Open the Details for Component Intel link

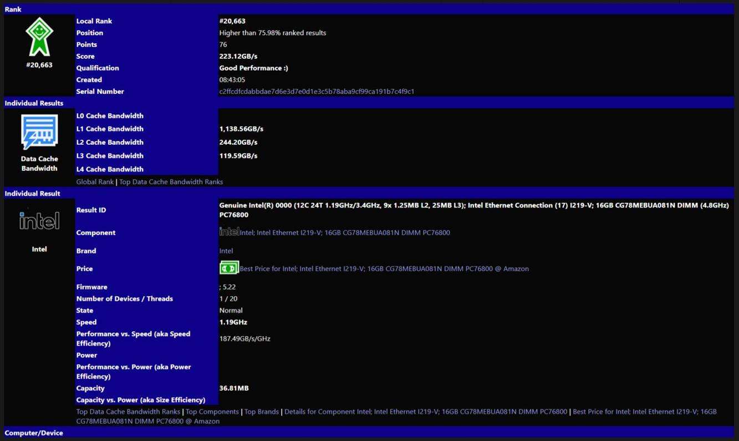(426, 412)
